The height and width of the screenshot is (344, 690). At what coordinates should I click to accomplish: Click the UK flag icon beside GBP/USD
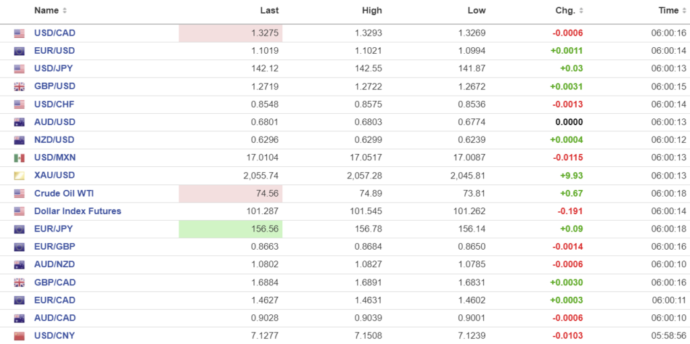pos(19,87)
